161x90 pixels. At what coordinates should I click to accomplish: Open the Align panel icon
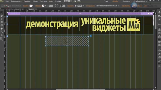(159, 33)
